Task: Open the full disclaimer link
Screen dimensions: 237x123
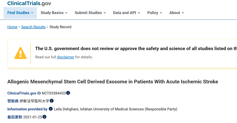Action: point(65,57)
